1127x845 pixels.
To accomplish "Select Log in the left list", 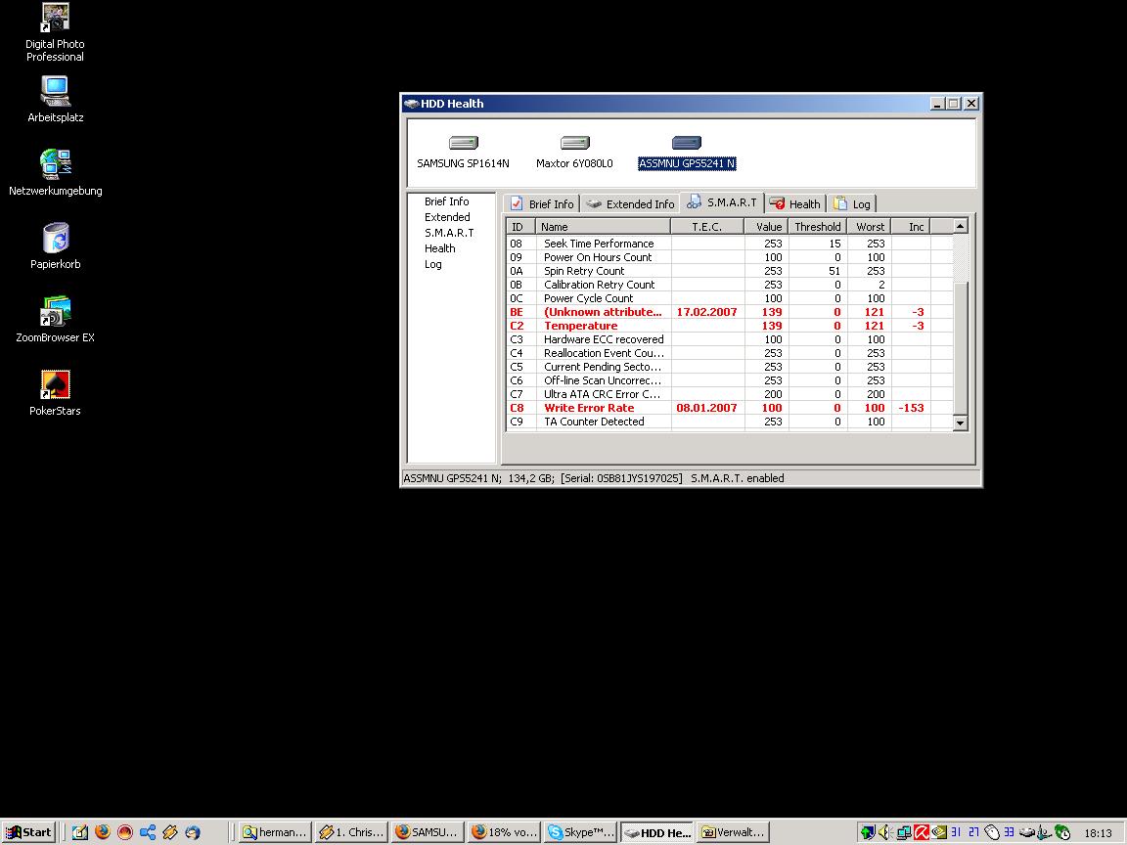I will 432,264.
